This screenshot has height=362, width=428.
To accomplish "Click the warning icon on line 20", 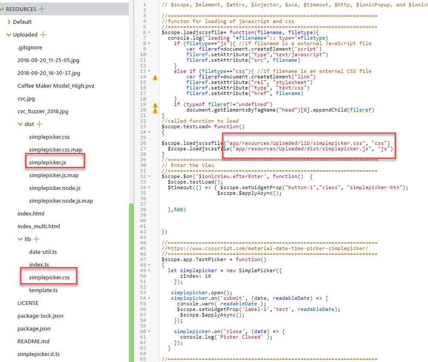I will coord(156,111).
